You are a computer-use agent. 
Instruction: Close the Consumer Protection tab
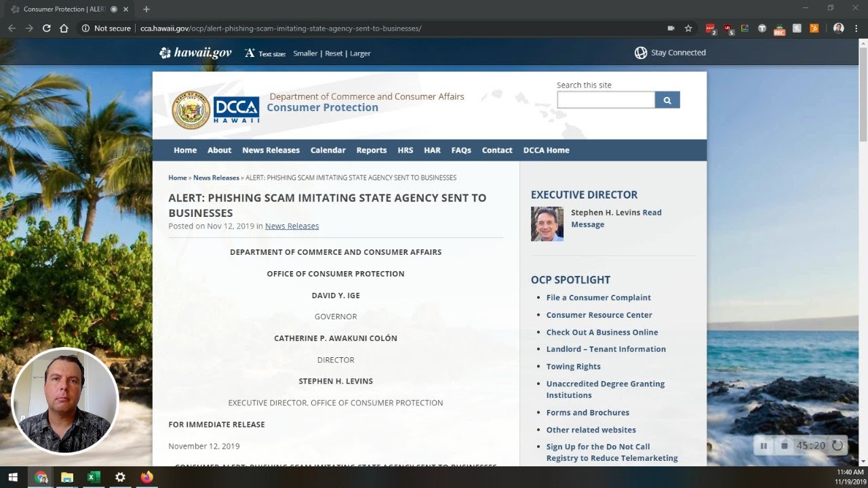[125, 9]
